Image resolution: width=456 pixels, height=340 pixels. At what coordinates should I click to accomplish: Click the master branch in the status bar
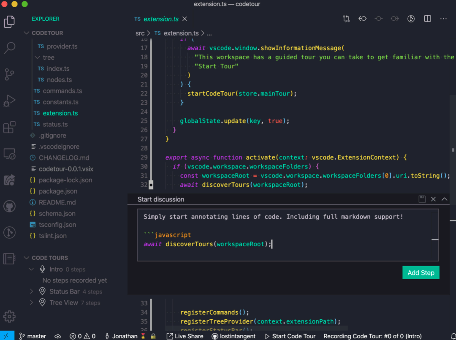[x=33, y=336]
